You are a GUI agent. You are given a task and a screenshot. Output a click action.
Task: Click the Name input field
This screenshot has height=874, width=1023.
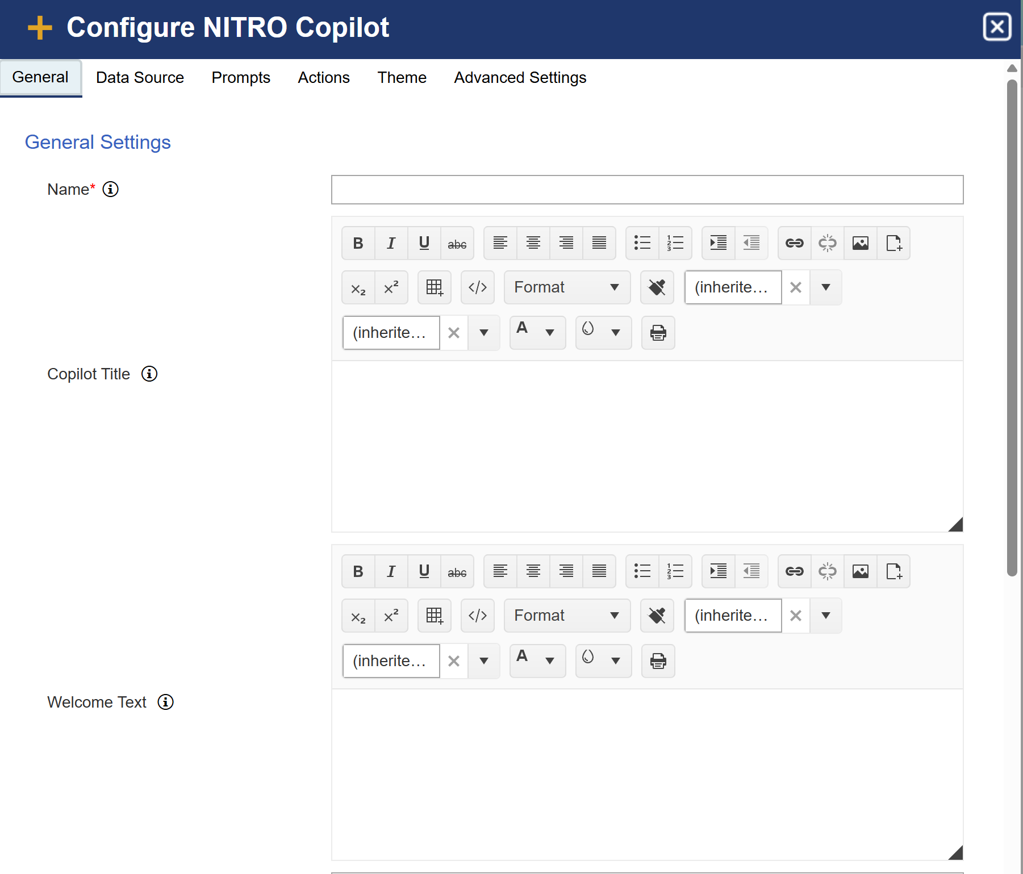(x=647, y=190)
